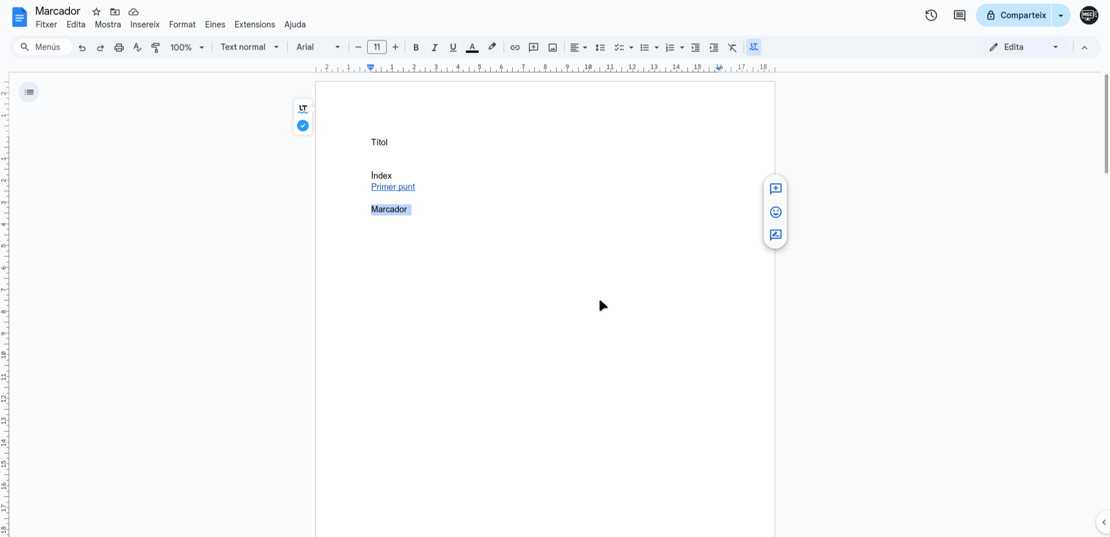Image resolution: width=1110 pixels, height=537 pixels.
Task: Open the Insereix menu
Action: coord(145,25)
